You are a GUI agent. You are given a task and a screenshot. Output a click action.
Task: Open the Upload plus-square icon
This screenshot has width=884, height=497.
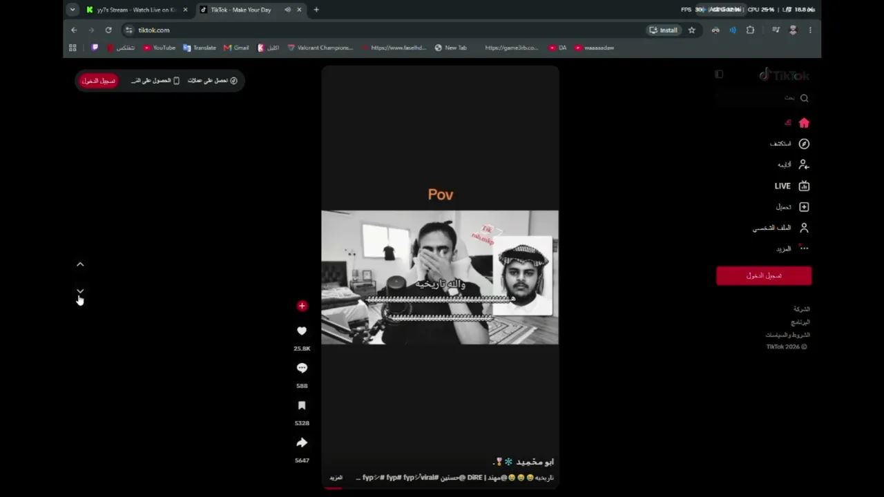[x=804, y=206]
